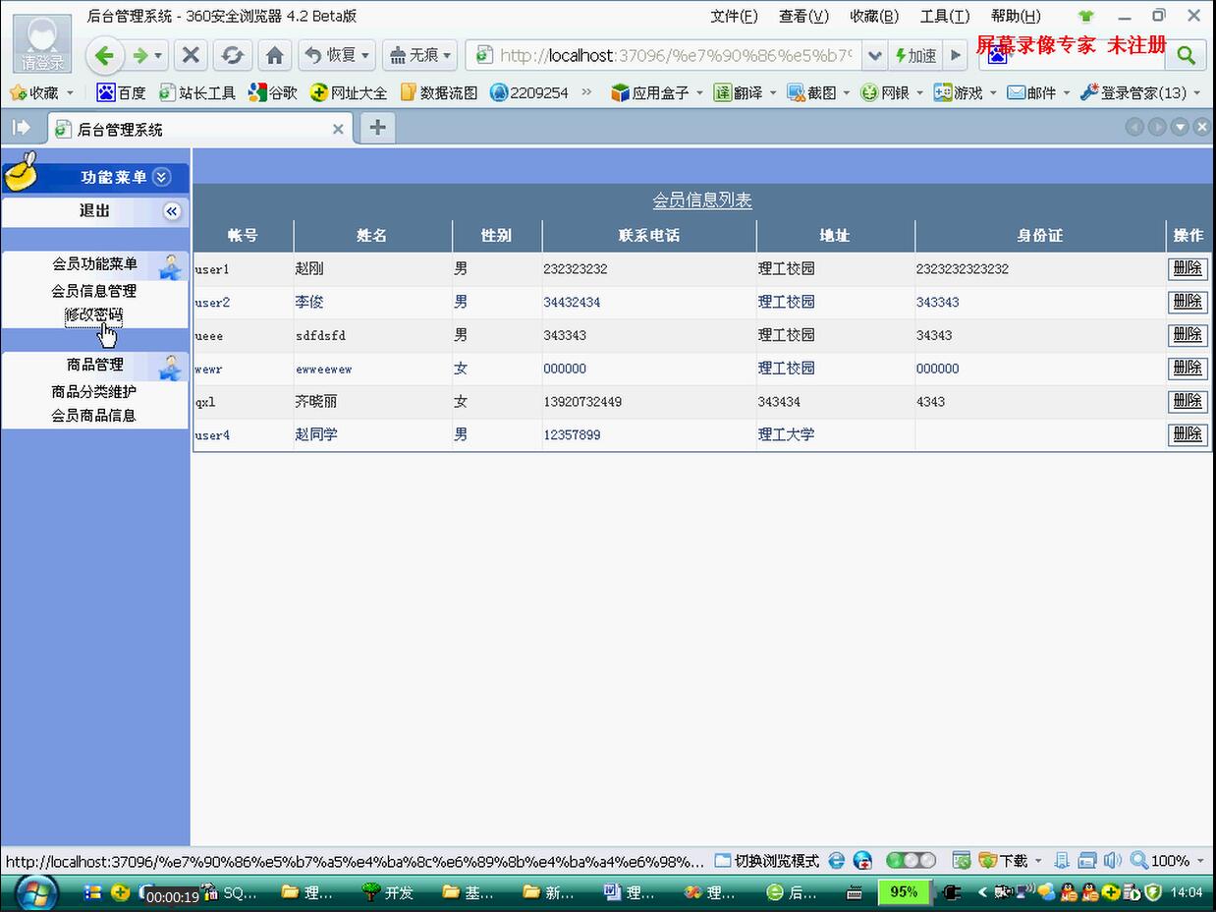This screenshot has width=1216, height=912.
Task: Delete the ueee row
Action: [1188, 335]
